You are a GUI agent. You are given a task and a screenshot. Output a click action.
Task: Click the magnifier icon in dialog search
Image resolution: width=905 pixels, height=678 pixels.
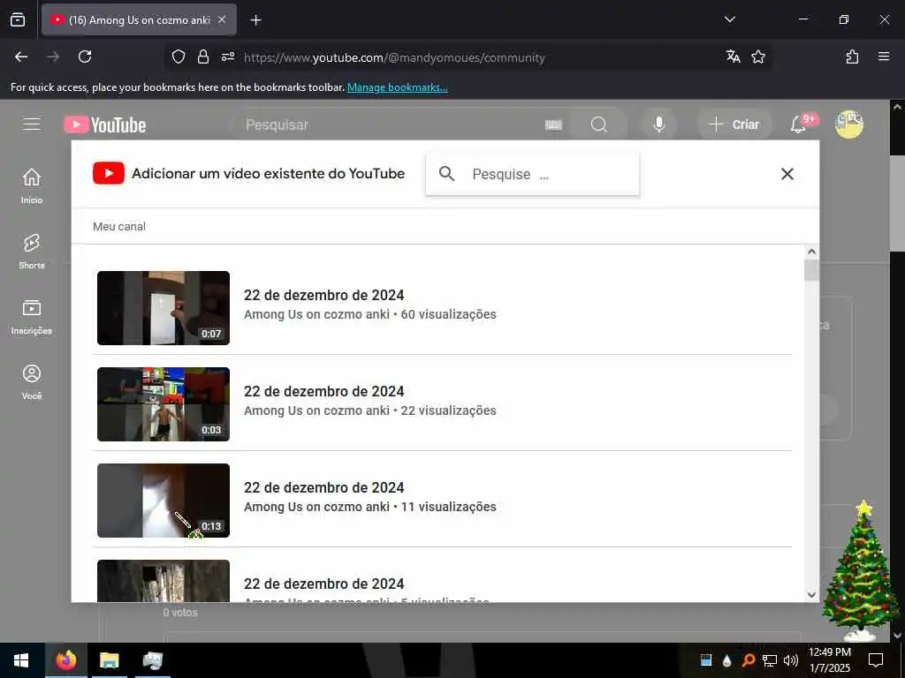tap(446, 174)
